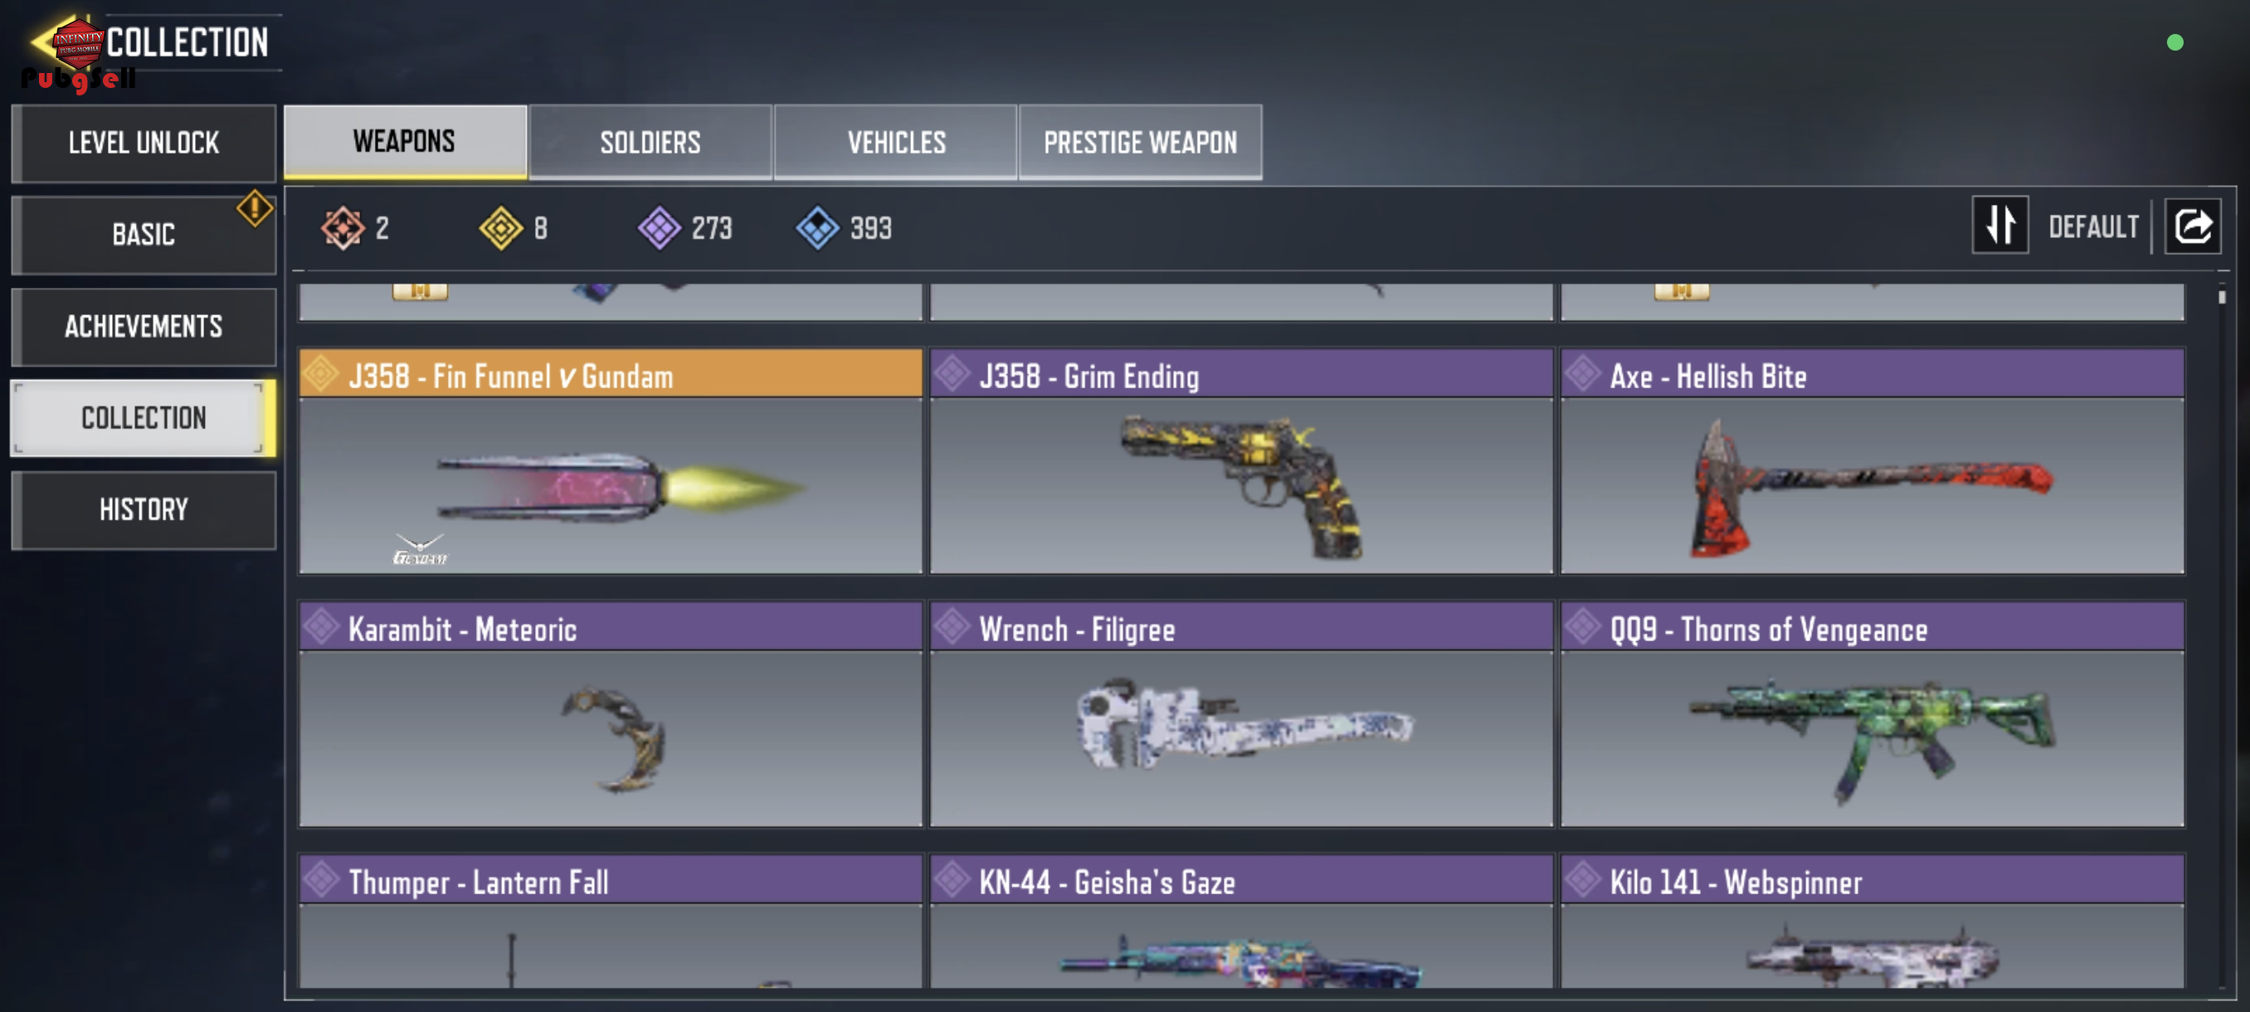Switch to the SOLDIERS tab
The image size is (2250, 1012).
coord(650,143)
